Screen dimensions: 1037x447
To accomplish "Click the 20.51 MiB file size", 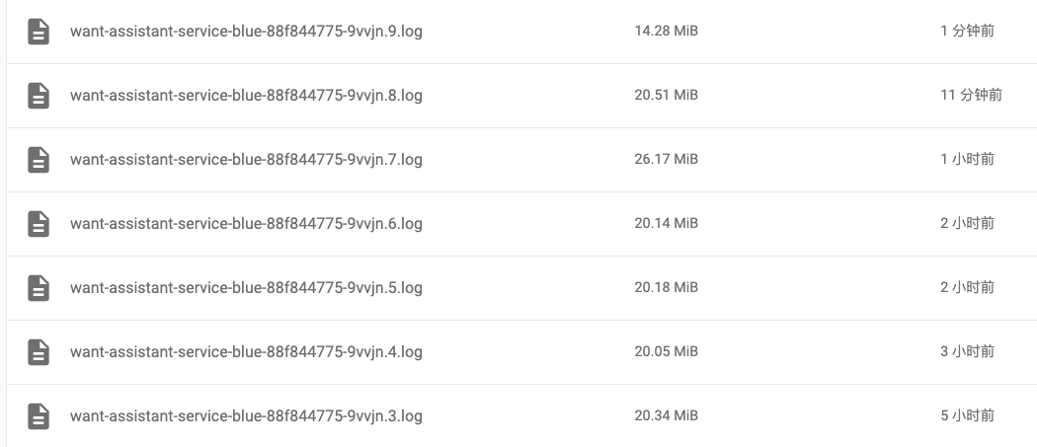I will 666,96.
